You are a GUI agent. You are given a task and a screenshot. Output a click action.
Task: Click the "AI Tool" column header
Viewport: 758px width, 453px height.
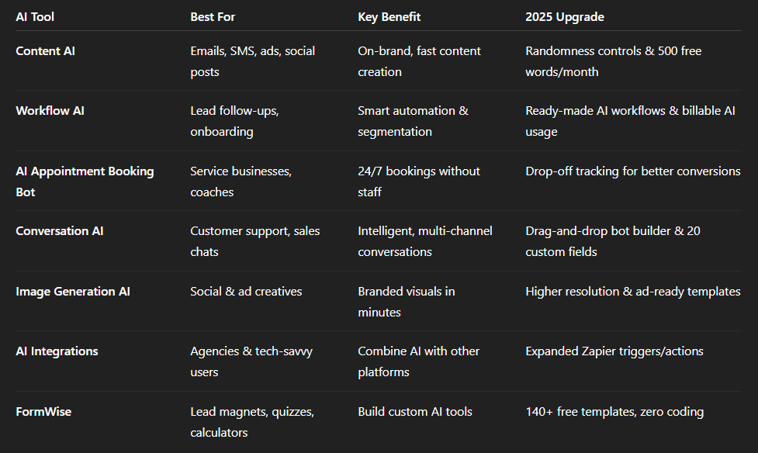point(35,16)
